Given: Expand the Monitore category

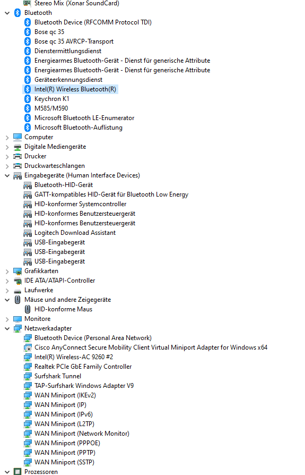Looking at the screenshot, I should coord(7,319).
